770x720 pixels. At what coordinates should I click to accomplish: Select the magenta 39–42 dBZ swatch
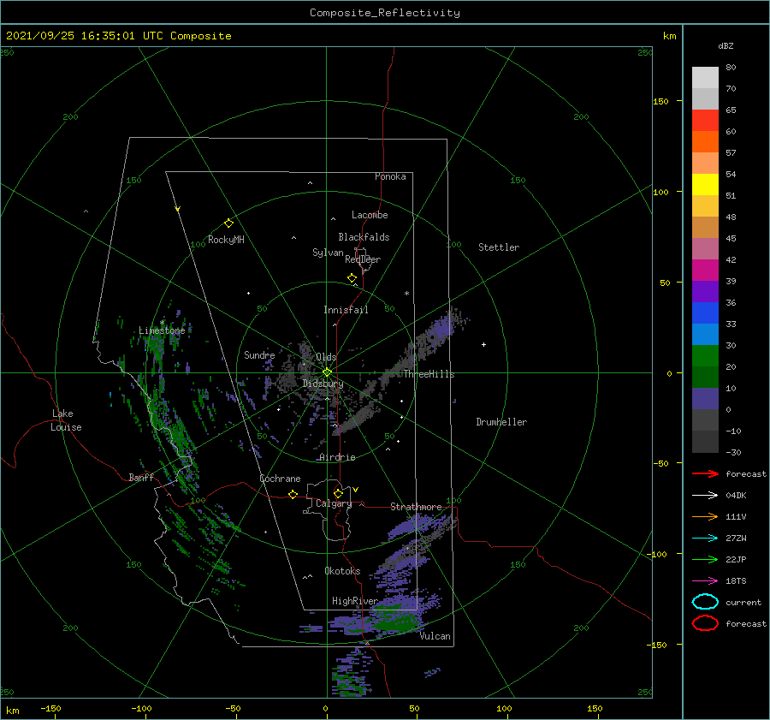705,271
